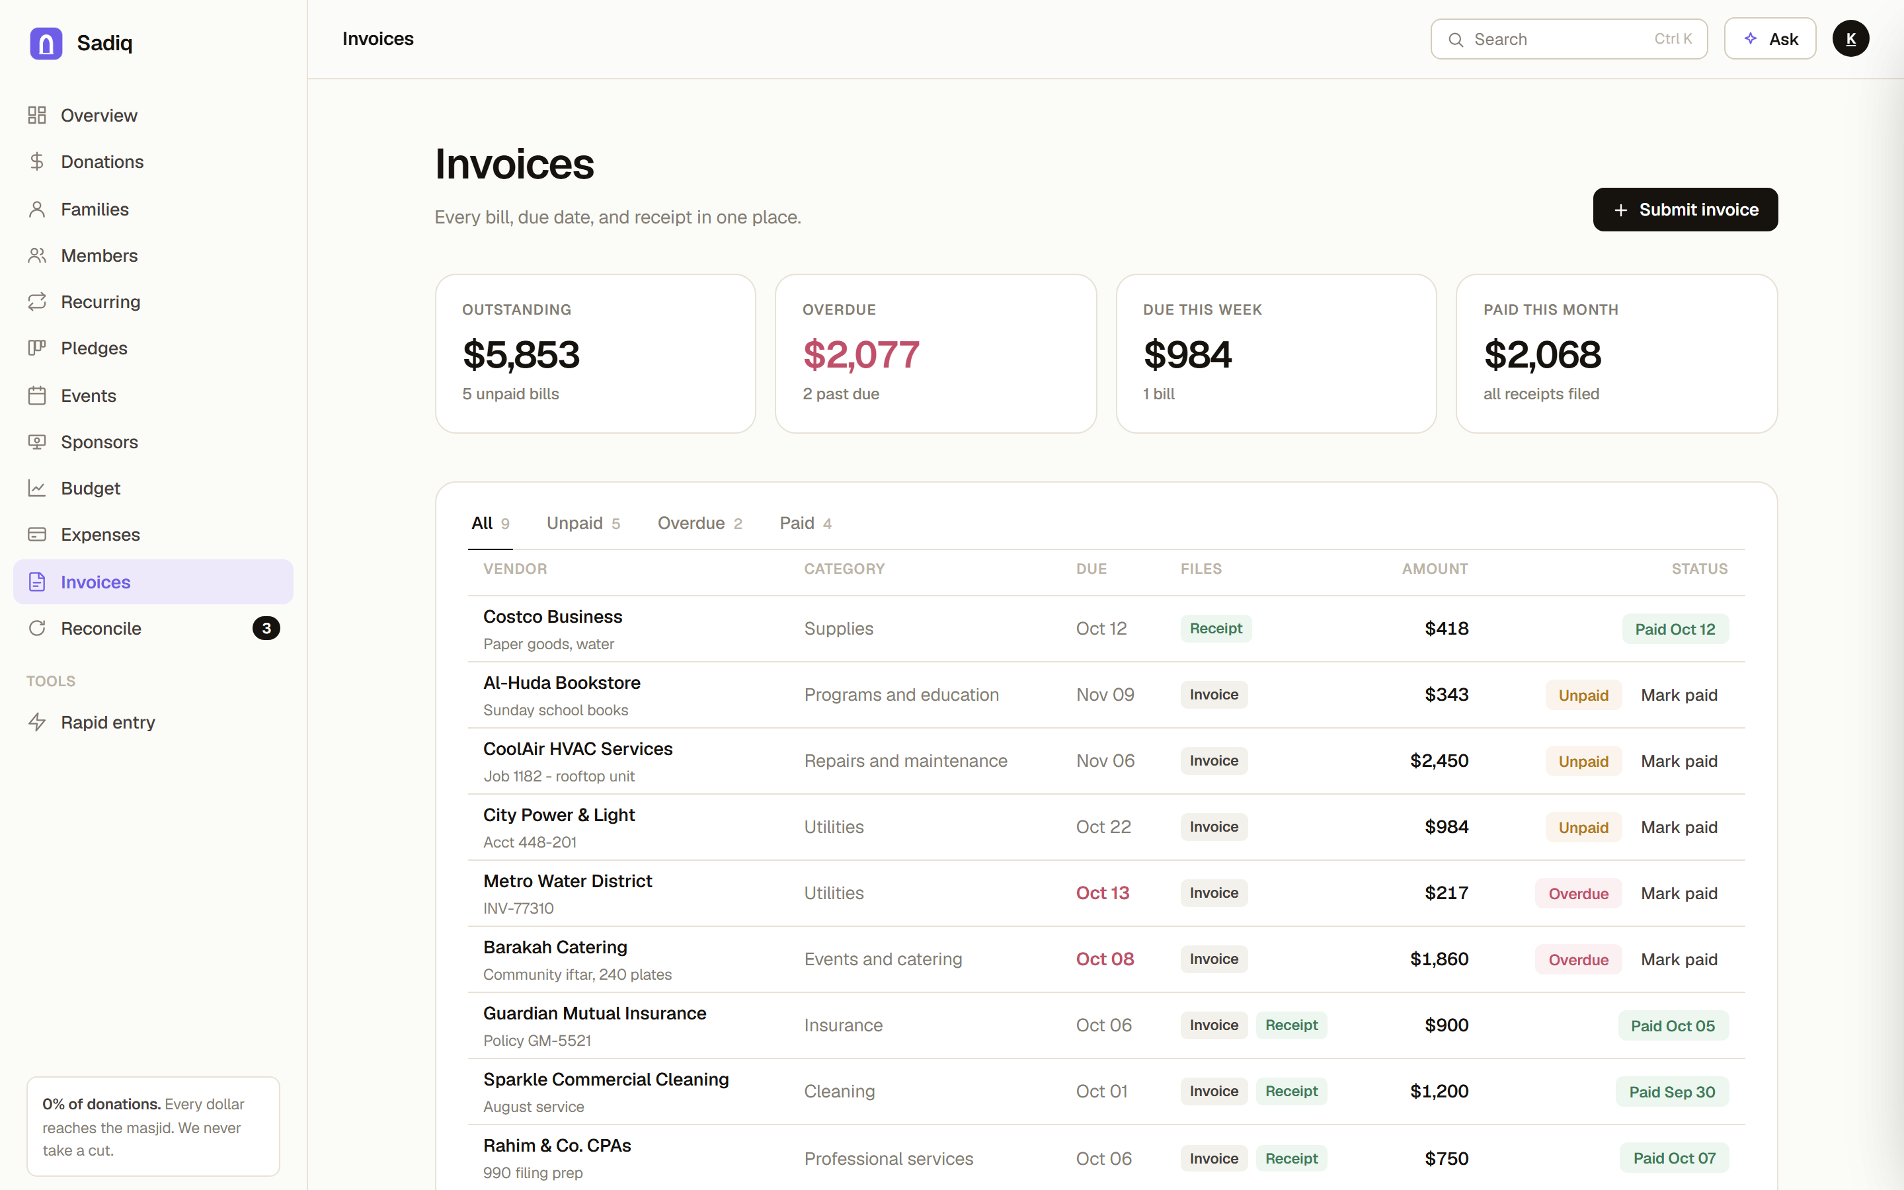
Task: Select the Donations dollar icon
Action: pos(37,162)
